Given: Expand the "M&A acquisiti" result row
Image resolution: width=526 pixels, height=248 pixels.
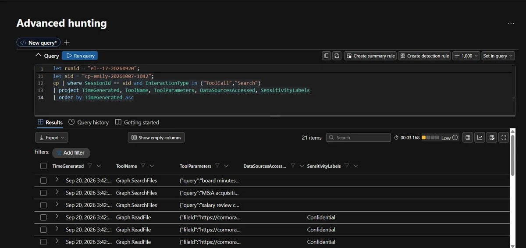Looking at the screenshot, I should tap(57, 192).
